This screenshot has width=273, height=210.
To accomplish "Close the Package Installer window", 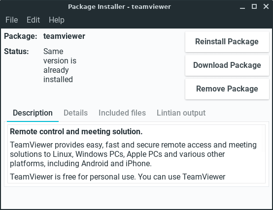I will tap(266, 6).
